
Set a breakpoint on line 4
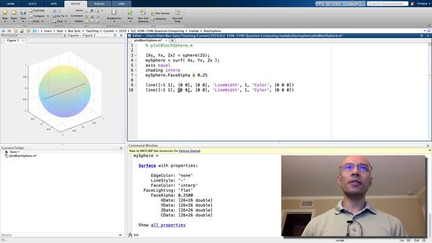[136, 60]
